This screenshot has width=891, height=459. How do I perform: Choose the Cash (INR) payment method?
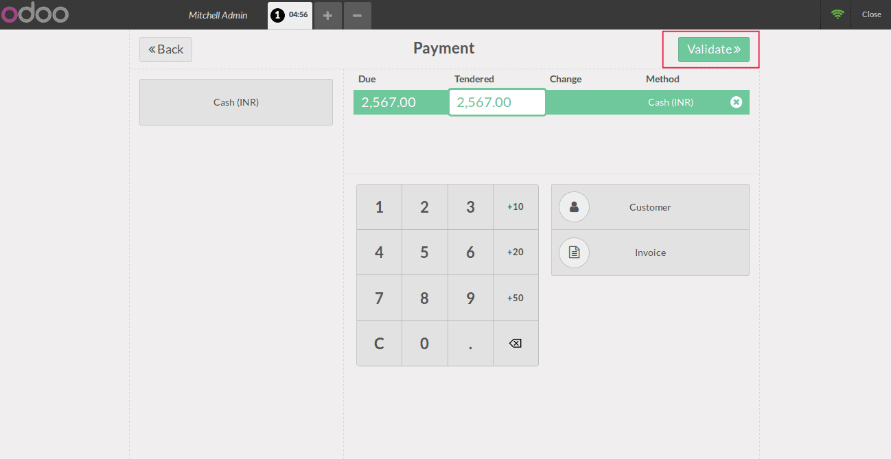point(236,102)
